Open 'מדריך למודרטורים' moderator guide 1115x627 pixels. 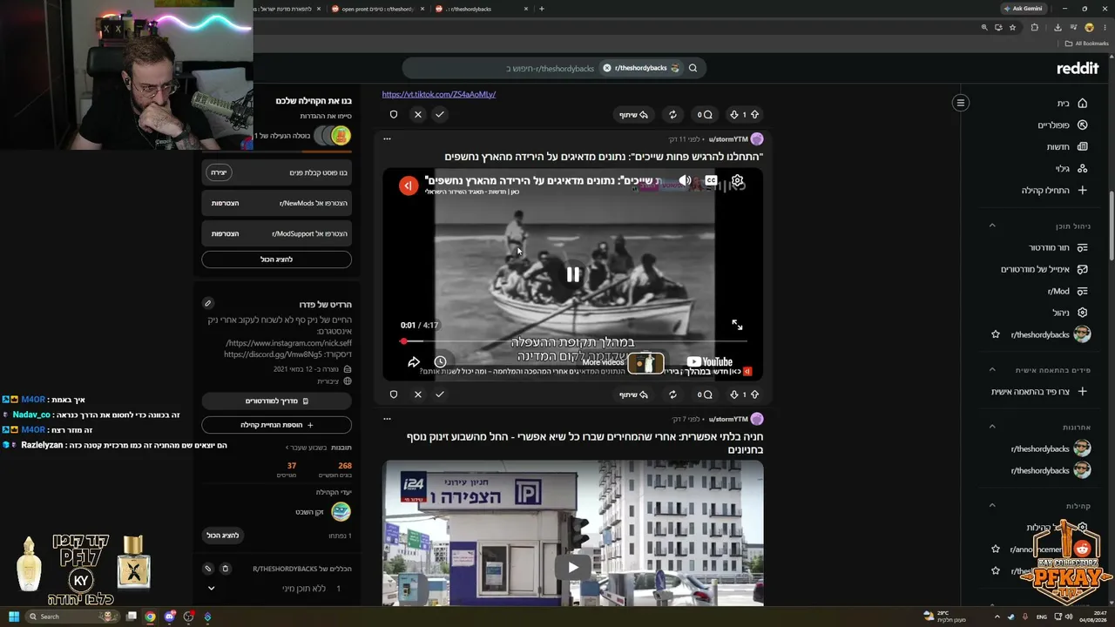tap(276, 401)
